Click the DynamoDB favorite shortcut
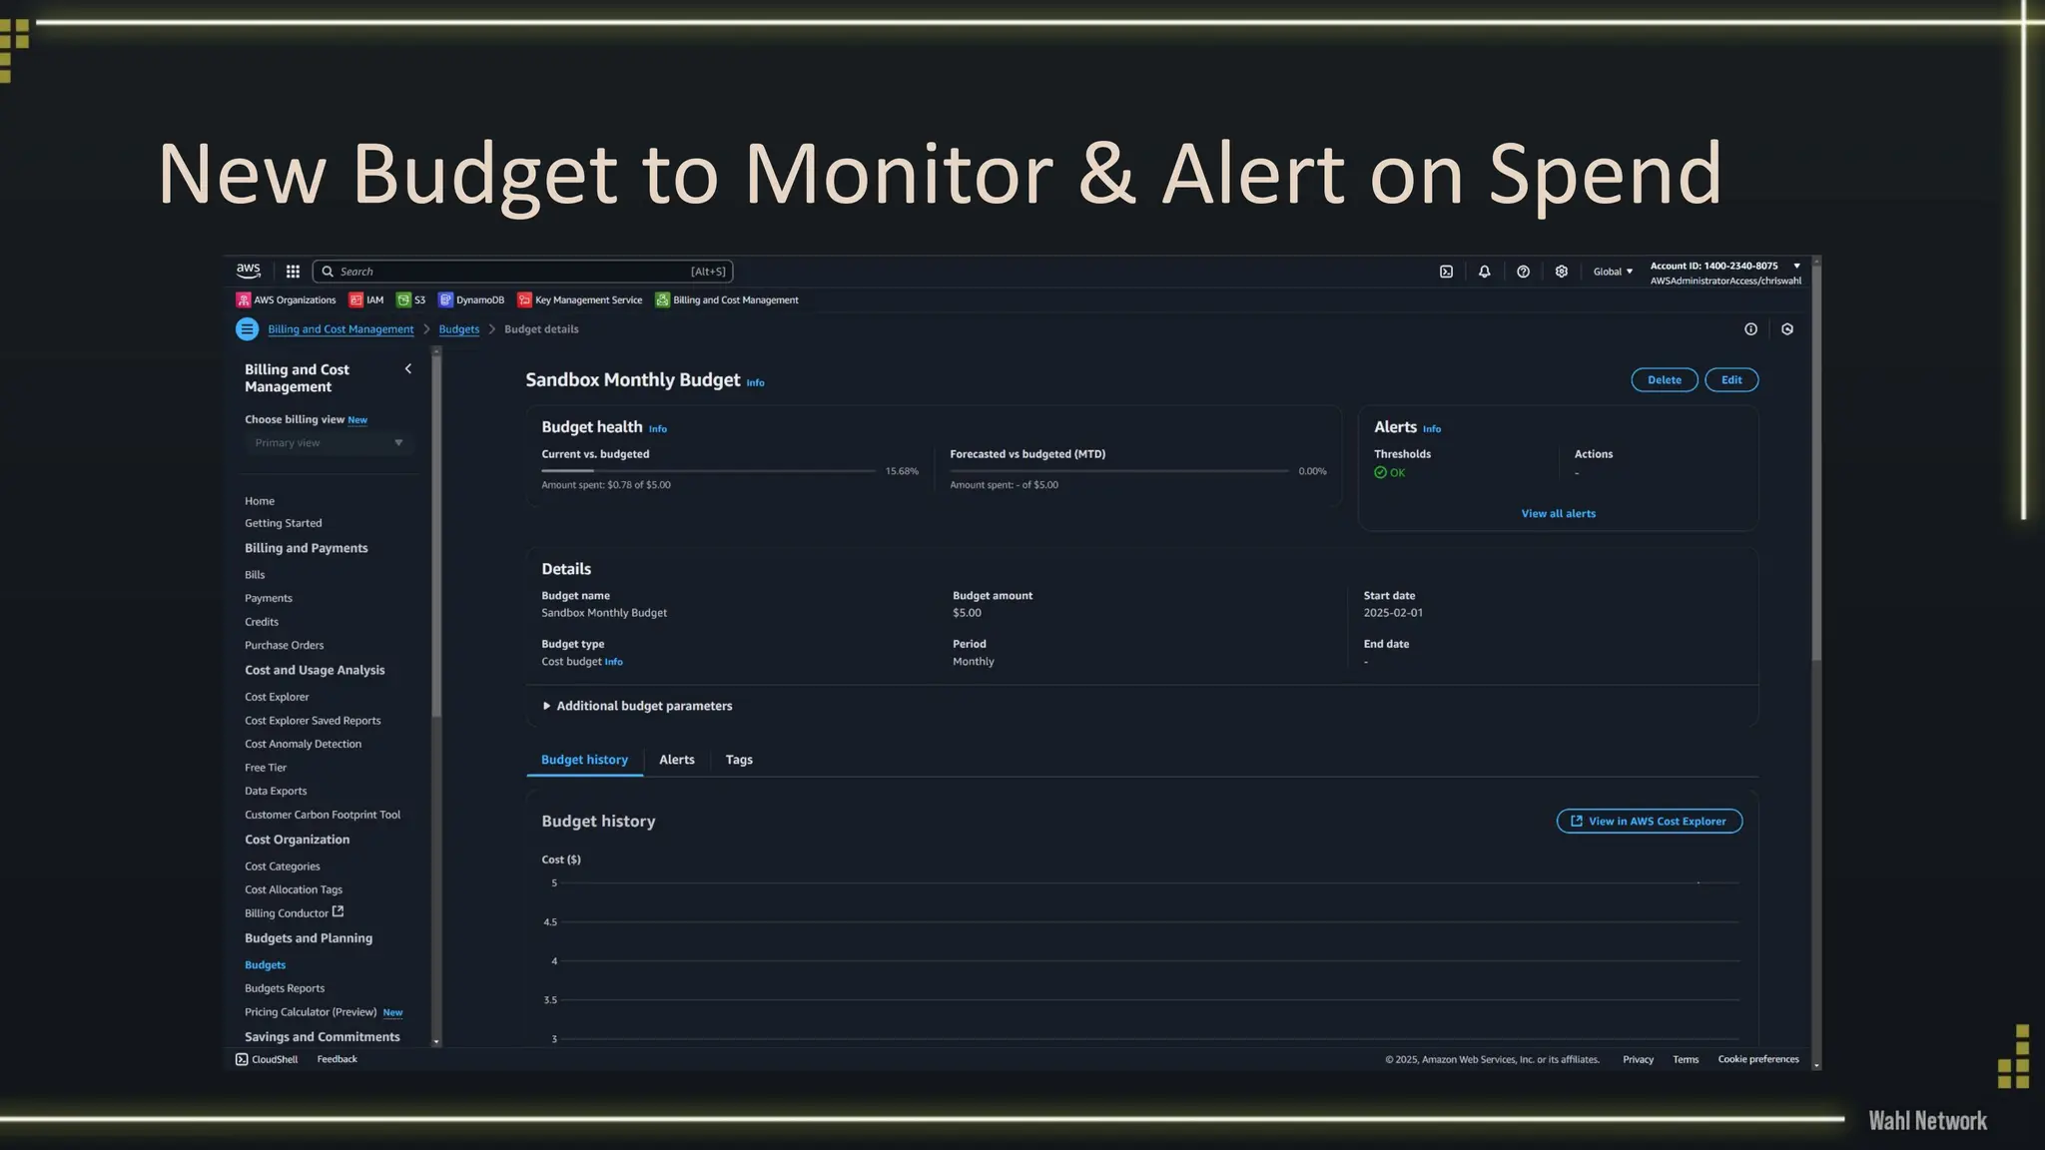2045x1150 pixels. [x=471, y=299]
